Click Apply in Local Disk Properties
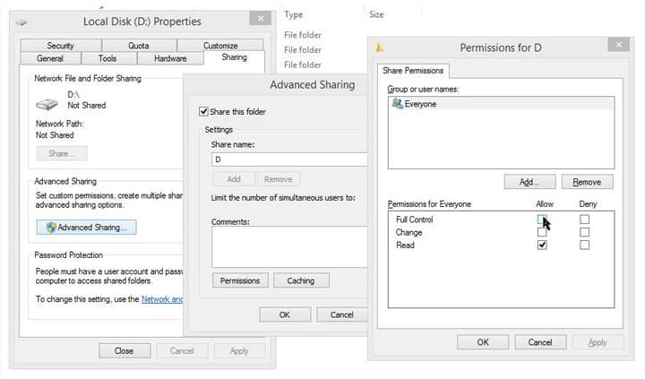Viewport: 645px width, 379px height. [239, 351]
